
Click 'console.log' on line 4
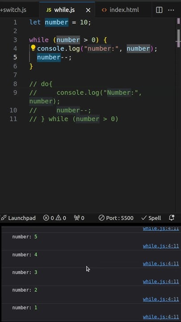click(x=59, y=48)
